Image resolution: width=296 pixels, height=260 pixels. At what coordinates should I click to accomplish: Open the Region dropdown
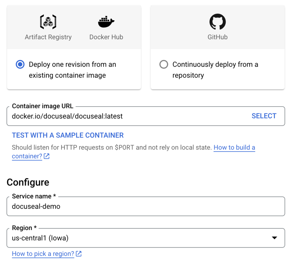(x=146, y=238)
